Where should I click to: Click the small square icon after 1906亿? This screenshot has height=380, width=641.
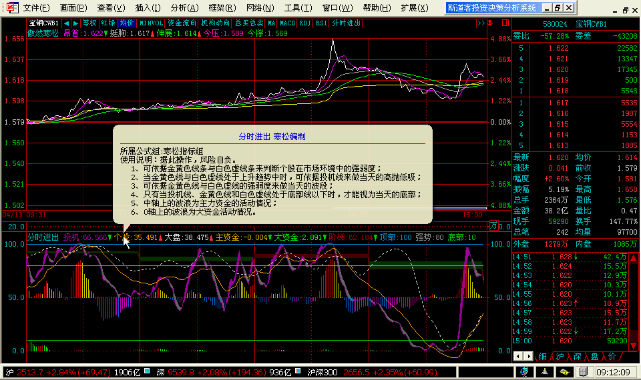point(147,371)
